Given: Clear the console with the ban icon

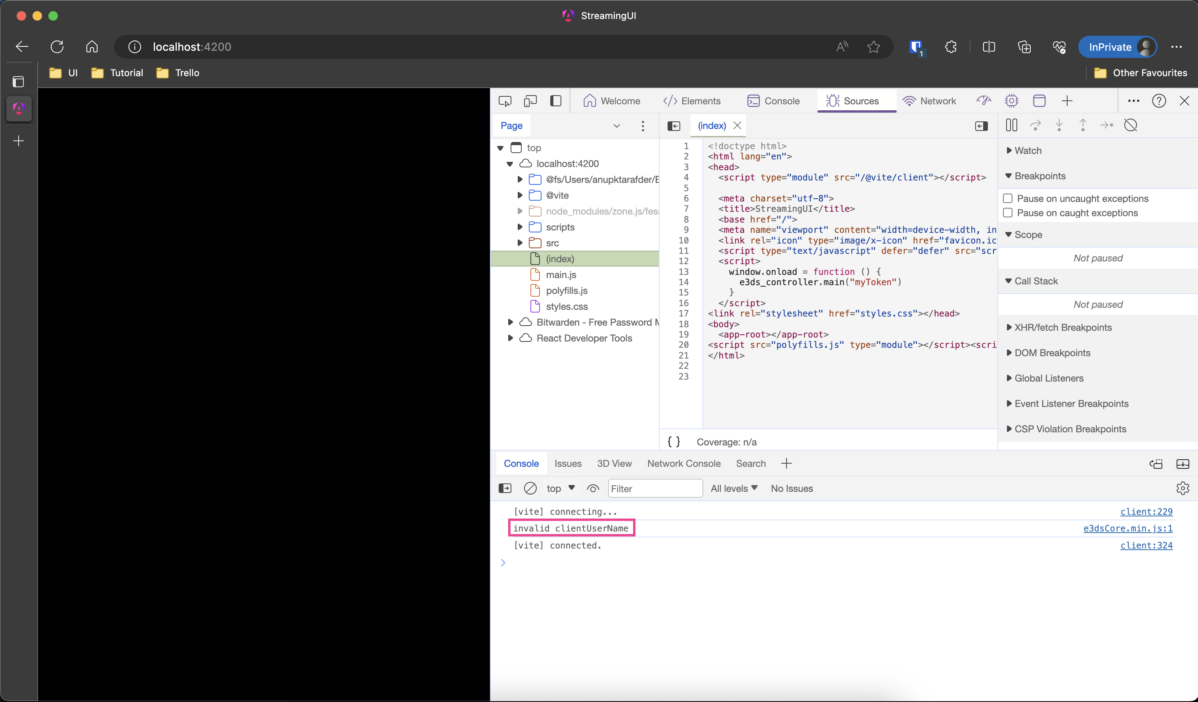Looking at the screenshot, I should [x=530, y=489].
